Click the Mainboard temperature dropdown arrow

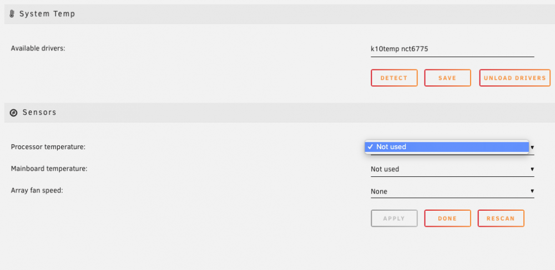(x=532, y=169)
